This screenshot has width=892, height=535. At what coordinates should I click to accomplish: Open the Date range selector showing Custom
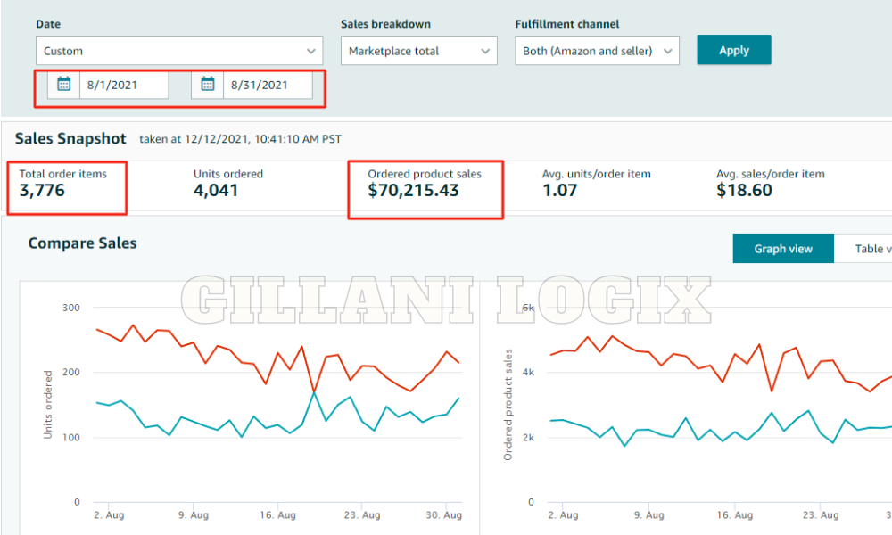point(178,51)
